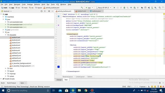Open Microsoft Store from the taskbar
Image resolution: width=165 pixels, height=93 pixels.
coord(67,90)
